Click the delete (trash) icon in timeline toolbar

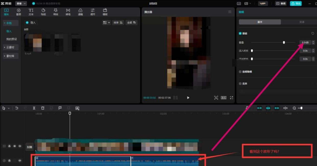[x=43, y=108]
